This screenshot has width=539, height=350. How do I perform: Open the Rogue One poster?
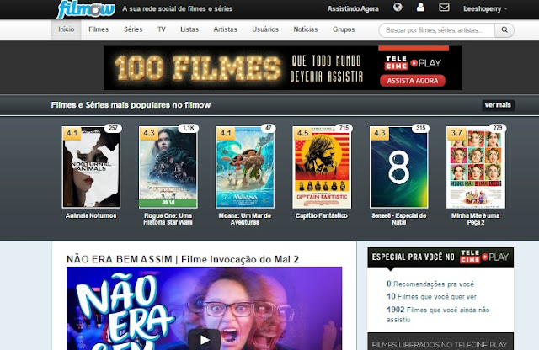(168, 167)
